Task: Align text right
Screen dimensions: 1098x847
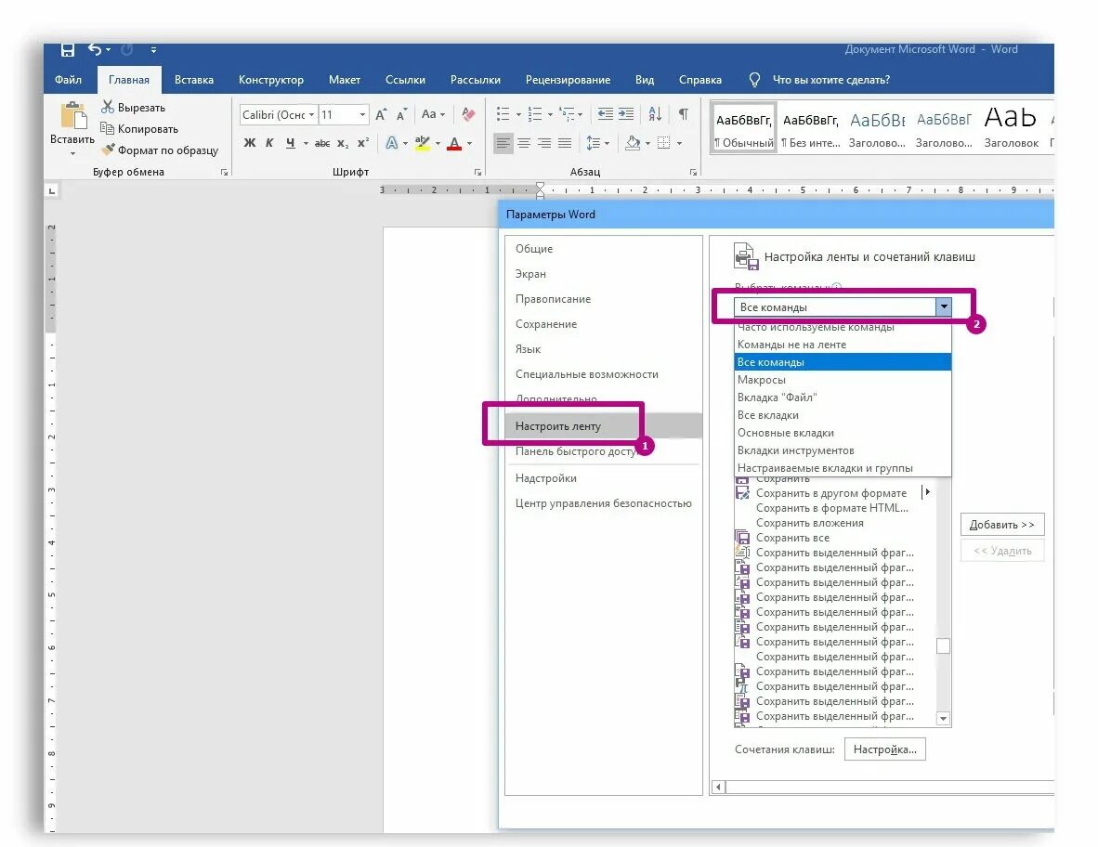Action: click(544, 144)
